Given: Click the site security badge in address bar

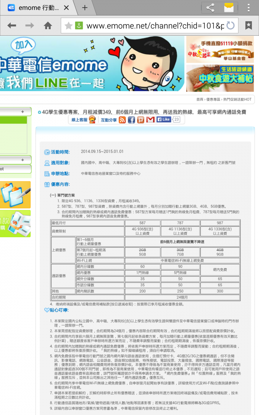Looking at the screenshot, I should [x=79, y=26].
